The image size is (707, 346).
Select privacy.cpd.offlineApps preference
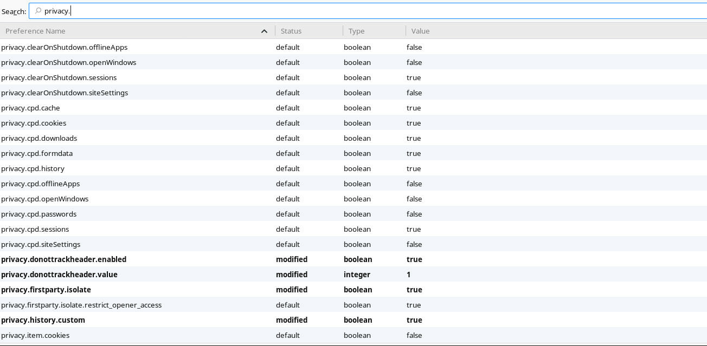click(x=40, y=184)
